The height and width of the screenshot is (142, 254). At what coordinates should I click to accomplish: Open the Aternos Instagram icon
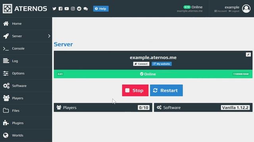pyautogui.click(x=73, y=9)
